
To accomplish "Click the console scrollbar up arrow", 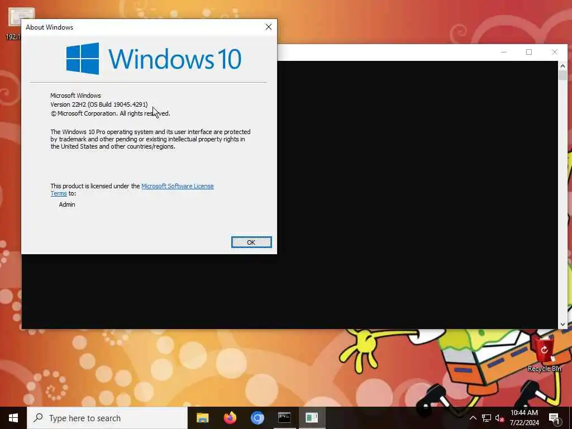I will 563,66.
